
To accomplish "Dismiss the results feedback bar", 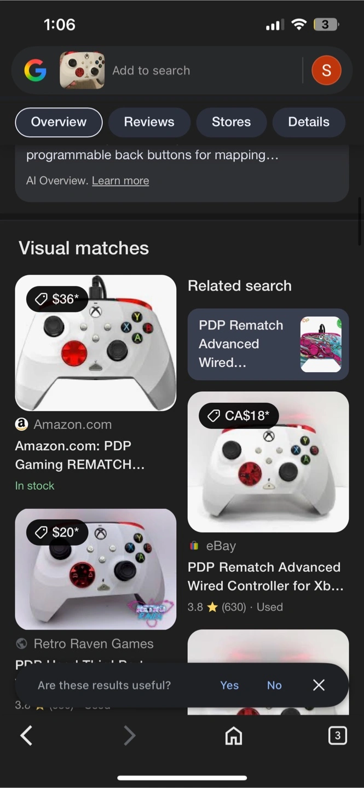I will point(319,685).
